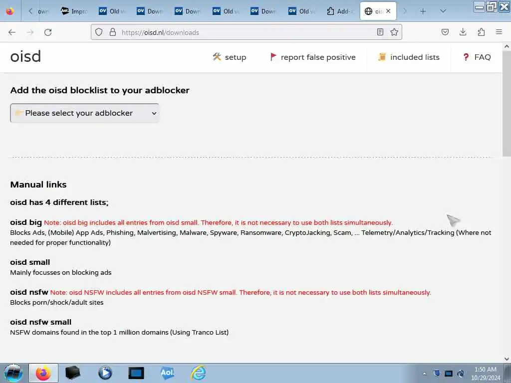Click the browser Back arrow button
The image size is (511, 383).
tap(12, 32)
